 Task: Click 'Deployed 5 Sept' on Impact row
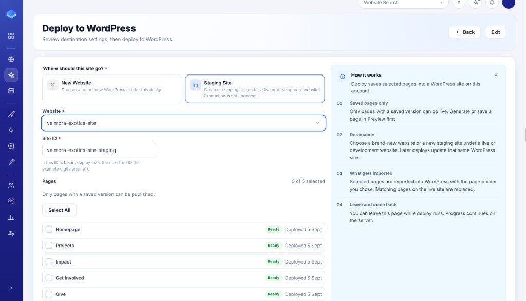[303, 262]
